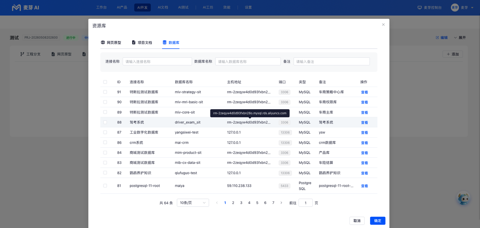Close the 资源库 dialog with X
This screenshot has height=228, width=480.
(x=383, y=24)
